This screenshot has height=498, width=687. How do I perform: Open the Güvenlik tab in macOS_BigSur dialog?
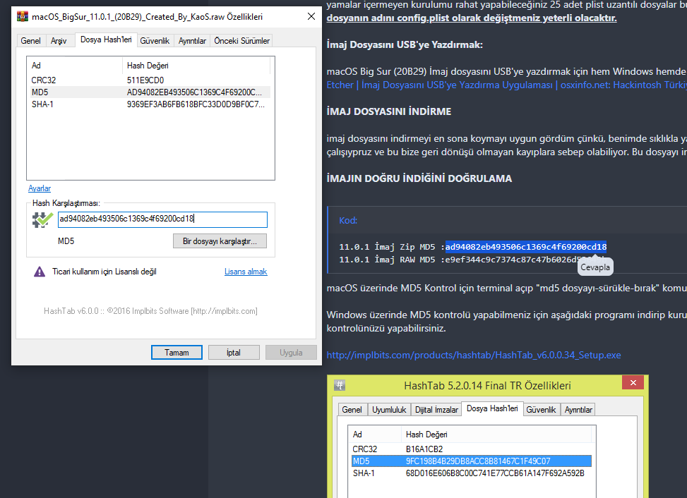[x=155, y=41]
